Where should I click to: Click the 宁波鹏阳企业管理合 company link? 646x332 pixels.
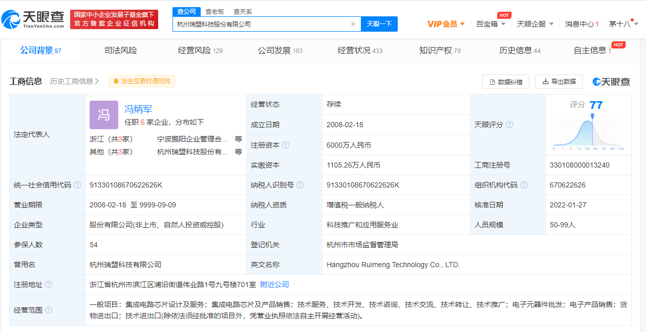click(x=193, y=139)
